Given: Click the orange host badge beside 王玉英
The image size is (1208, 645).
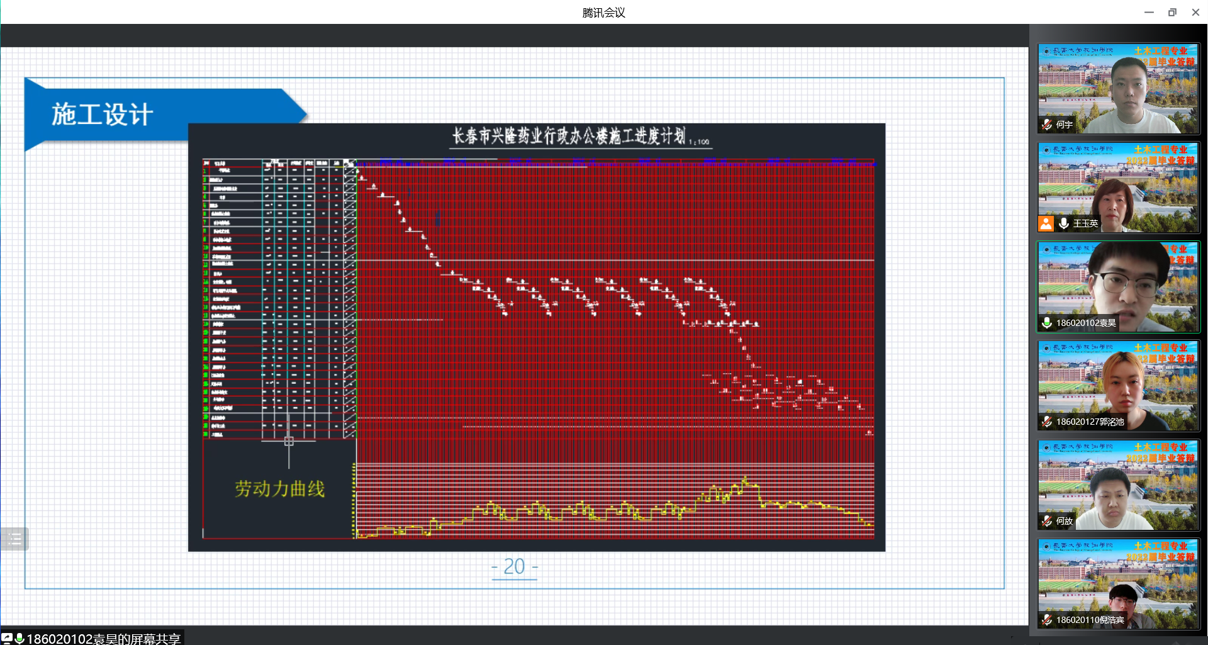Looking at the screenshot, I should [1046, 223].
